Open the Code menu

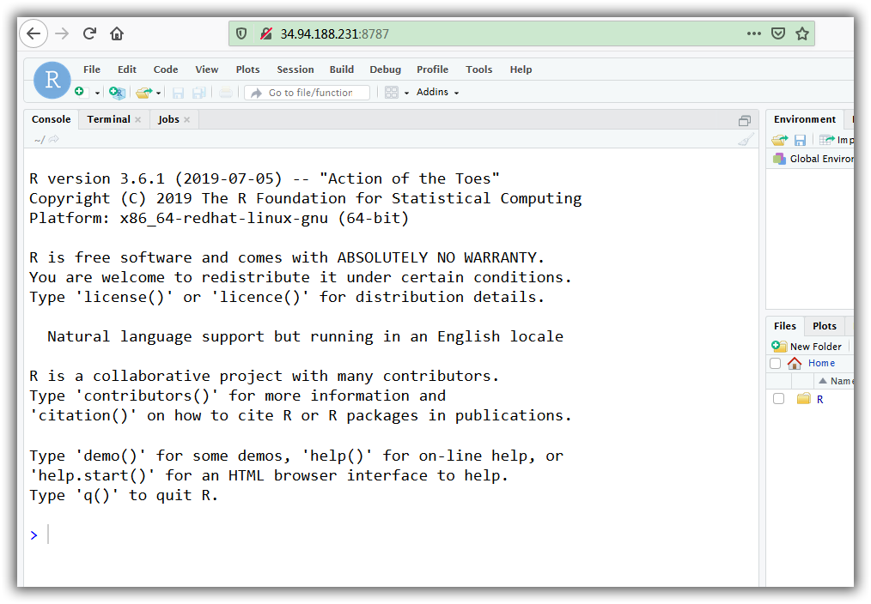(x=166, y=69)
